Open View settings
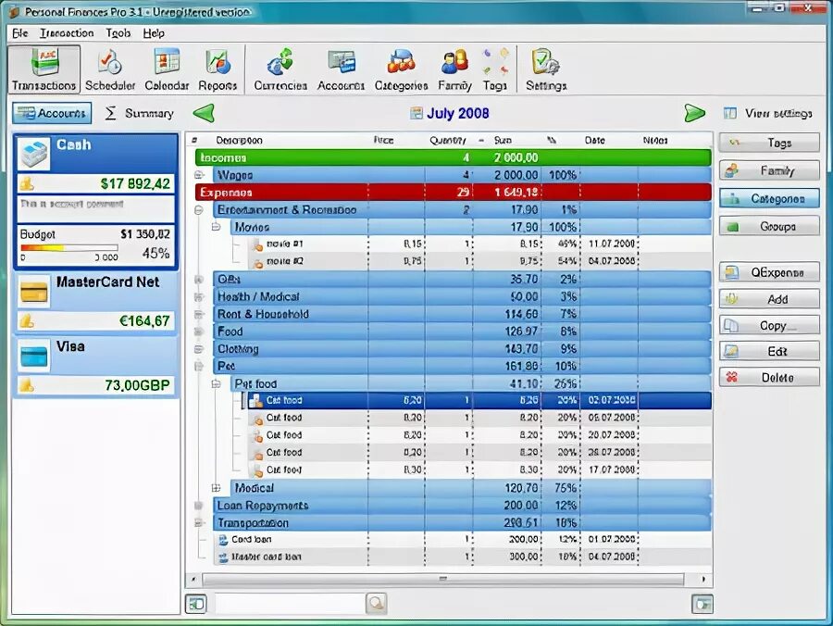The height and width of the screenshot is (626, 833). 768,113
